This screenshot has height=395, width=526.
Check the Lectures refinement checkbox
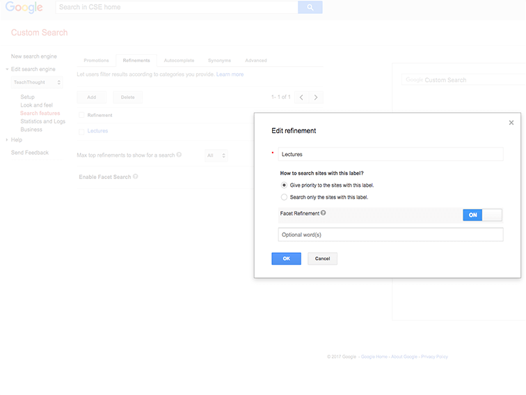coord(81,131)
